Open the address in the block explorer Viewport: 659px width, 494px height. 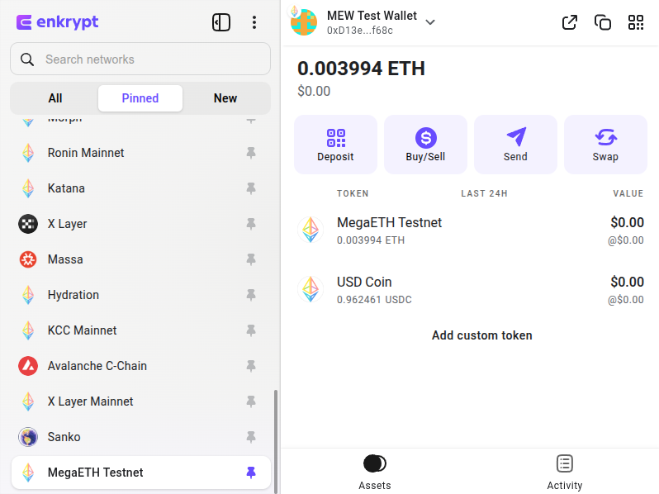tap(570, 22)
